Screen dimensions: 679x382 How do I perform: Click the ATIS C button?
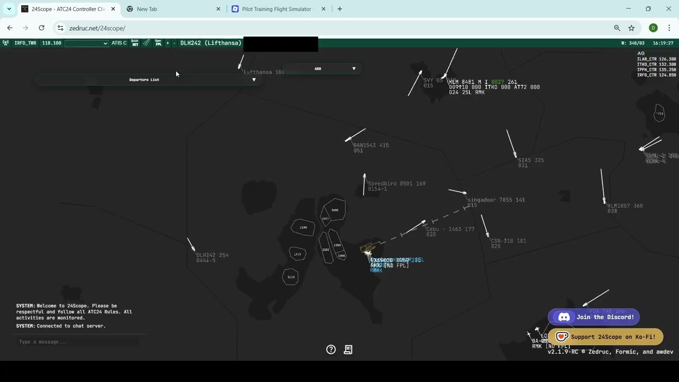pyautogui.click(x=119, y=43)
